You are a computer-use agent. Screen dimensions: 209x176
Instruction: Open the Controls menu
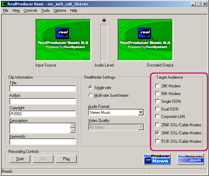click(x=30, y=10)
